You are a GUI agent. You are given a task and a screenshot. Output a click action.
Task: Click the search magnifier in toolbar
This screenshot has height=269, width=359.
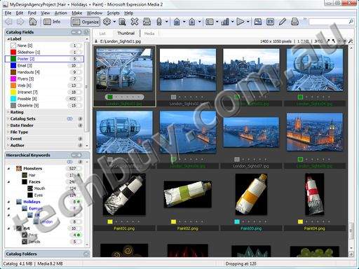coord(351,22)
